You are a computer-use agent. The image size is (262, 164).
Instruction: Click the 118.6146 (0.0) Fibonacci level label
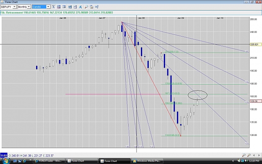pyautogui.click(x=172, y=135)
